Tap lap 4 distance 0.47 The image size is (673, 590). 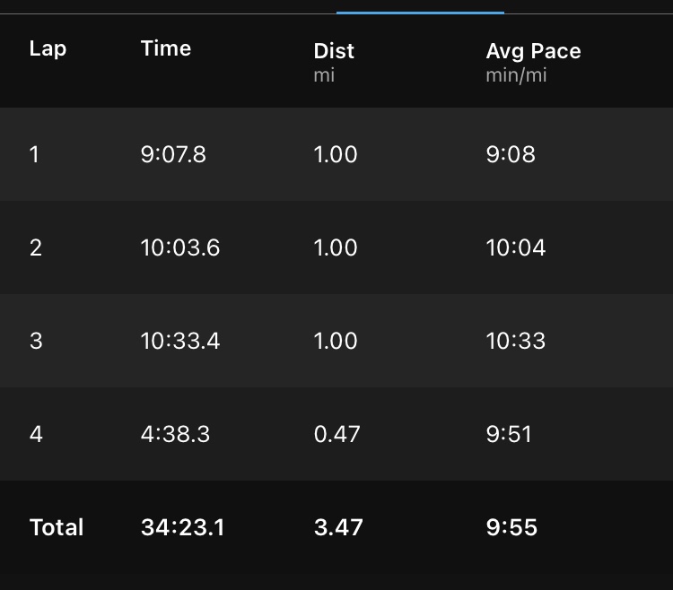tap(336, 434)
